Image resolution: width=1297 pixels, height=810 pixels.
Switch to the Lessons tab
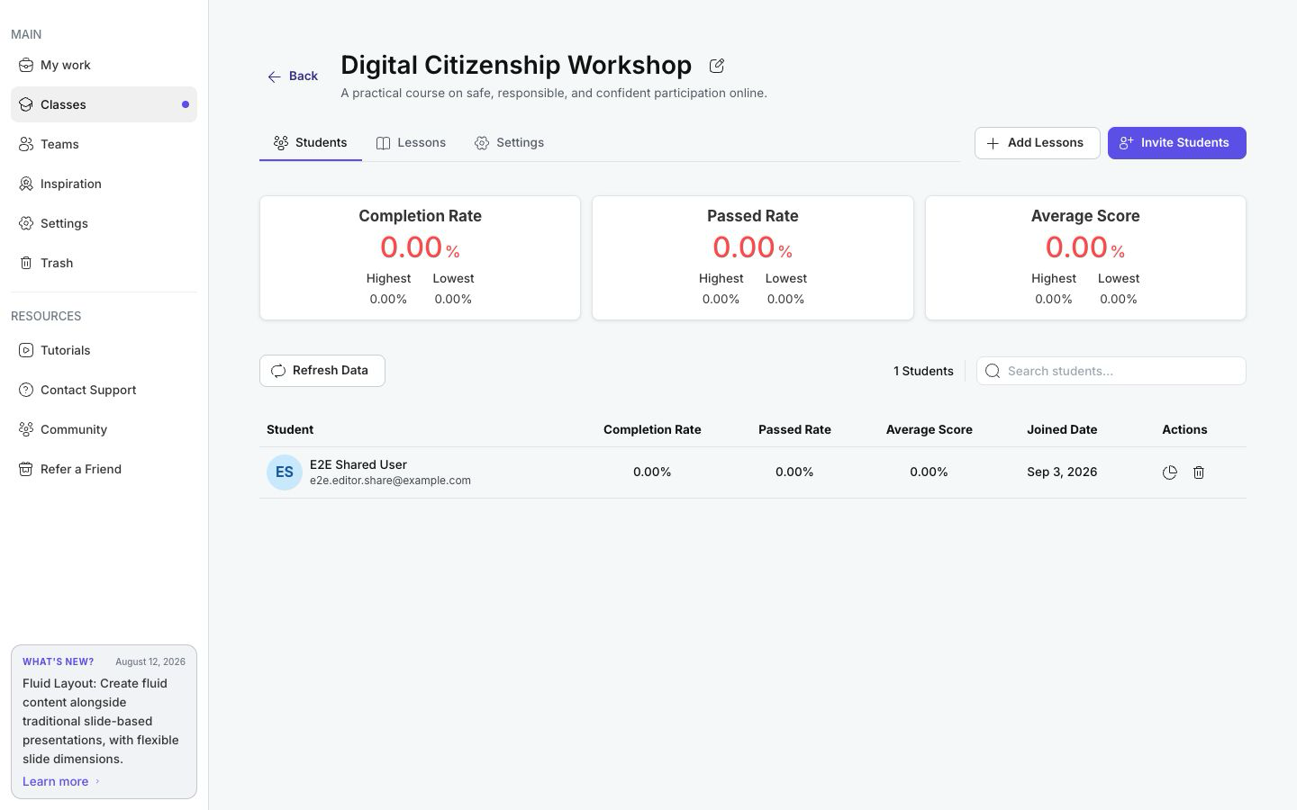pyautogui.click(x=411, y=143)
